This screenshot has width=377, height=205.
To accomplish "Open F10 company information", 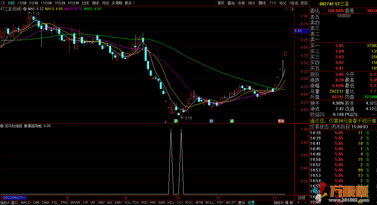I will click(x=272, y=3).
